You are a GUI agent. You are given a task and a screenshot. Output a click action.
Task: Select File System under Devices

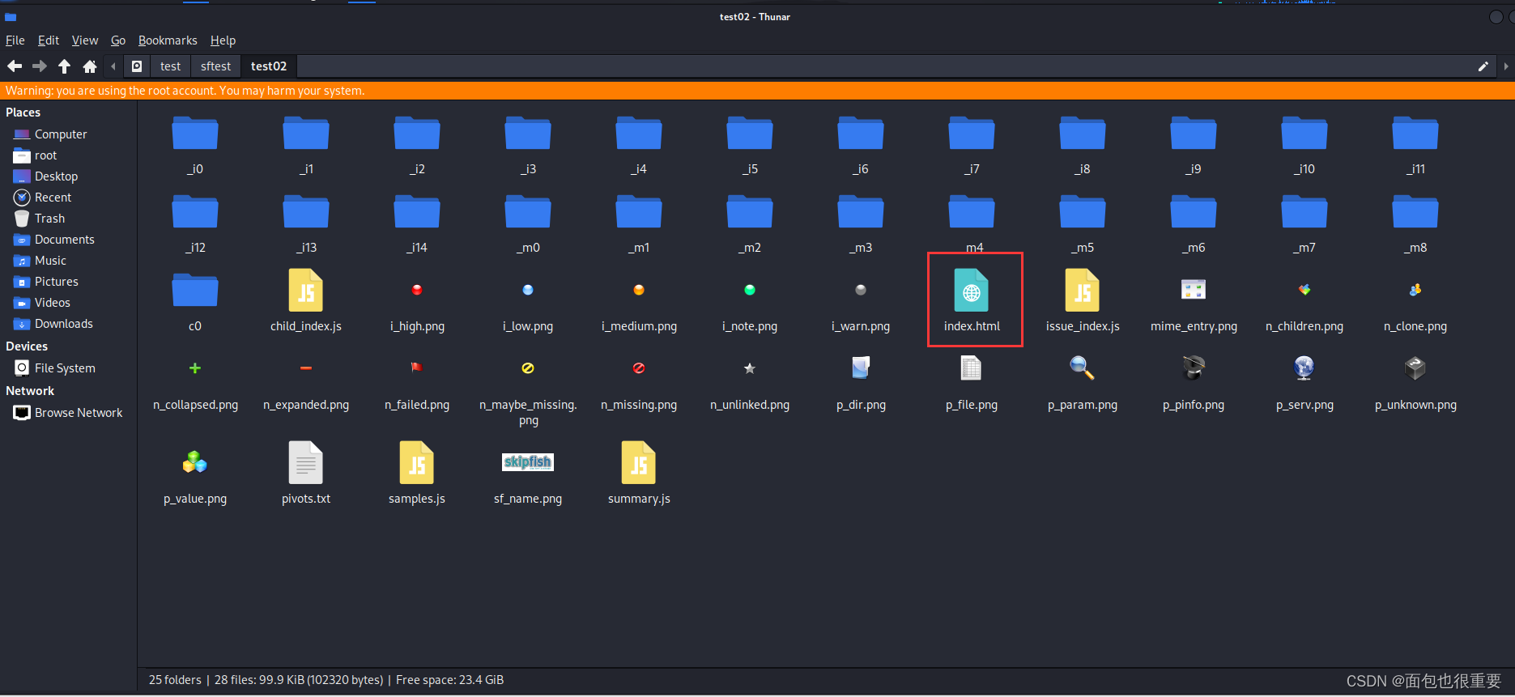64,368
